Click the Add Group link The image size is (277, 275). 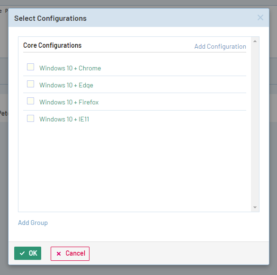coord(33,223)
